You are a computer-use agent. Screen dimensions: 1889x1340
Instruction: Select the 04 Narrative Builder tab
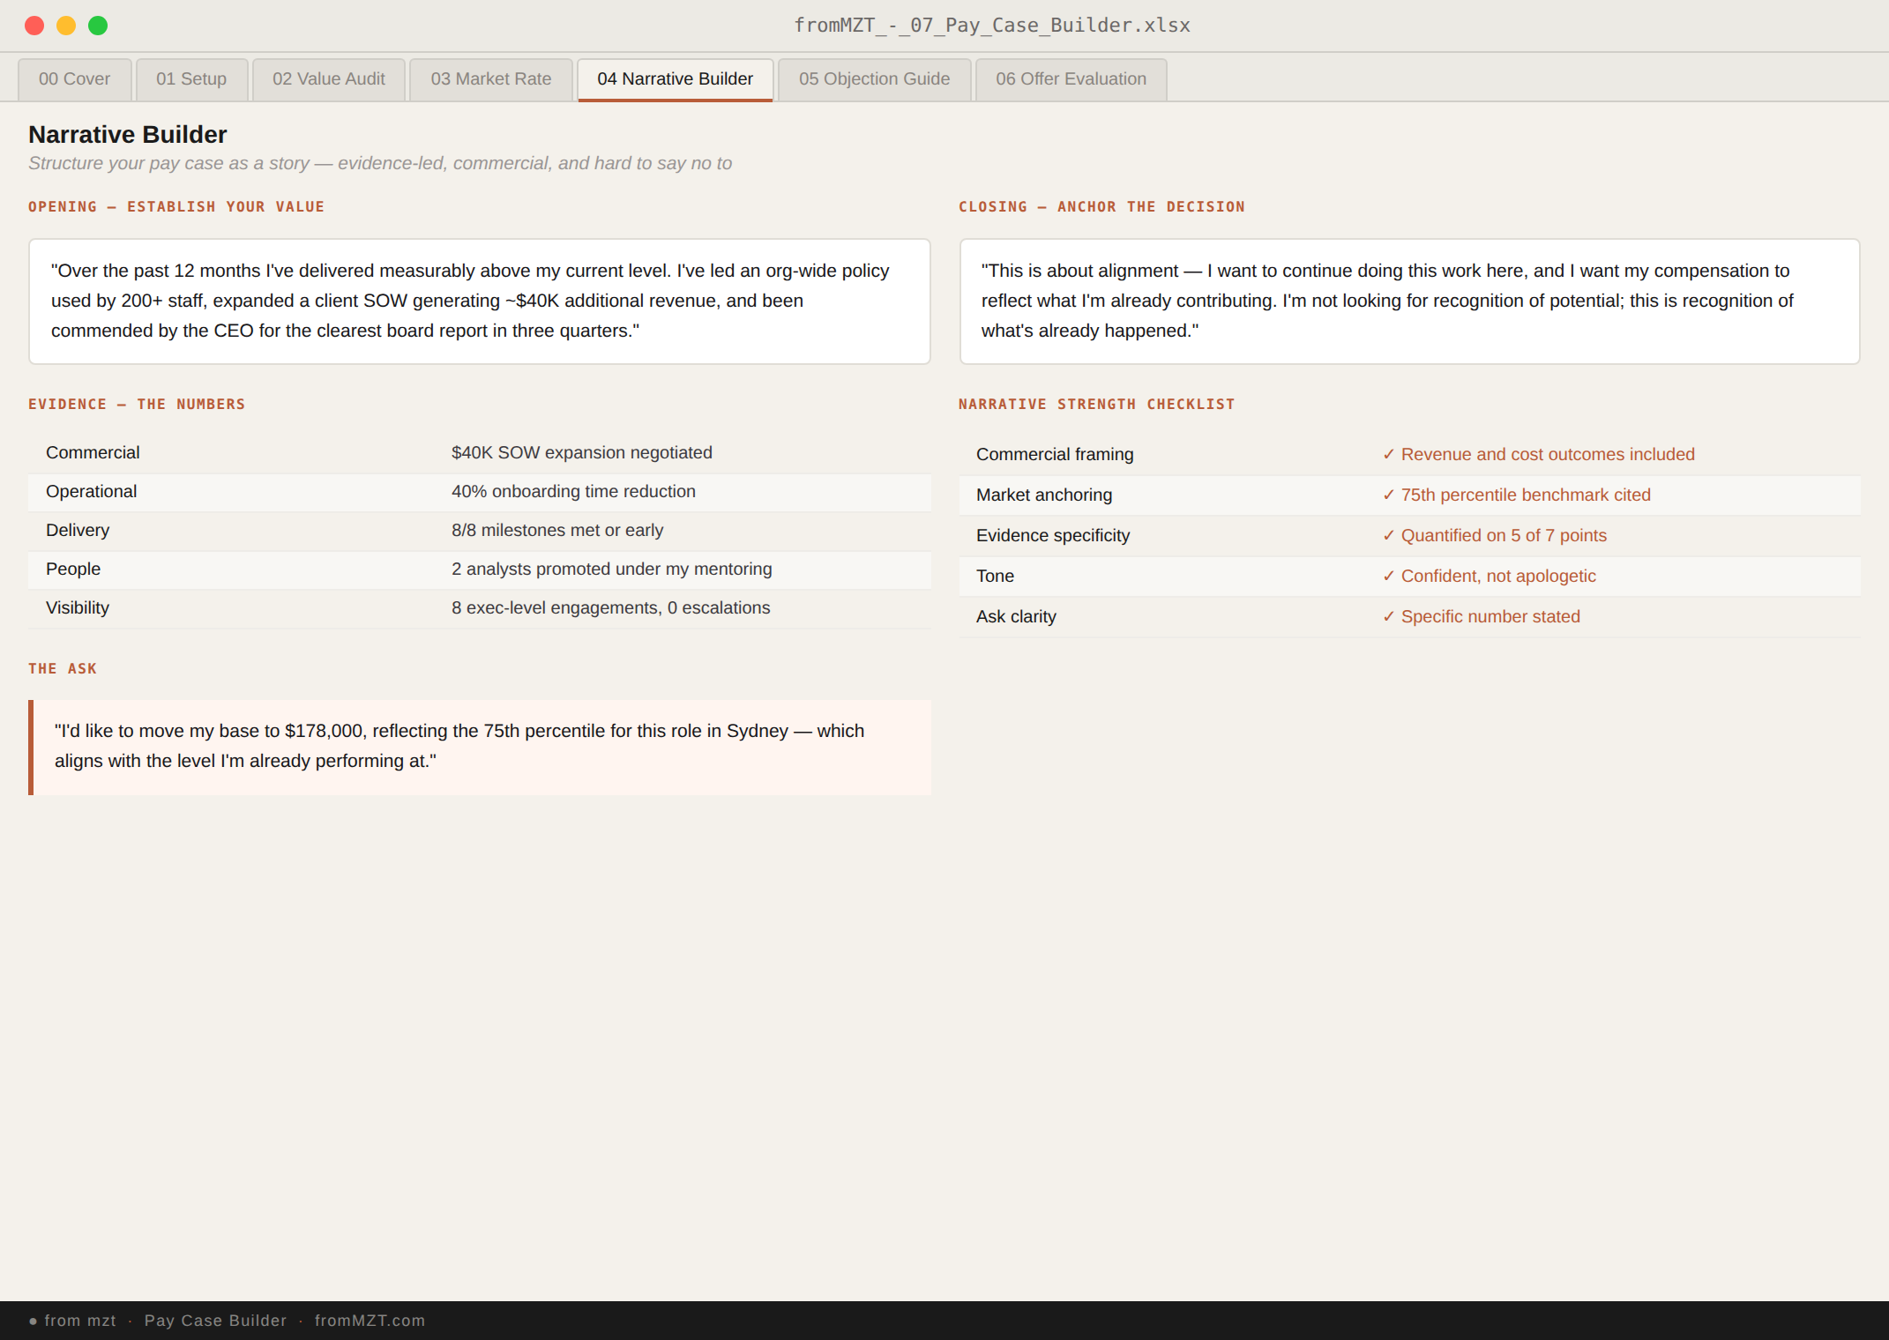coord(676,79)
